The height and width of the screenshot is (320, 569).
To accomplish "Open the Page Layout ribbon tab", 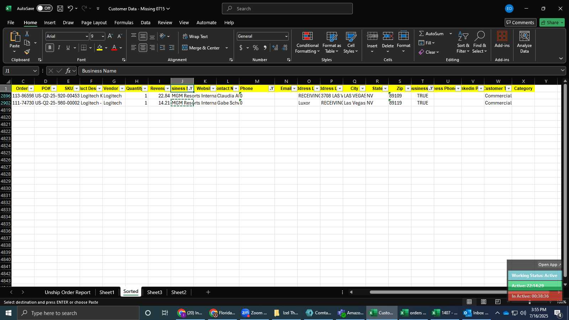I will (x=94, y=22).
